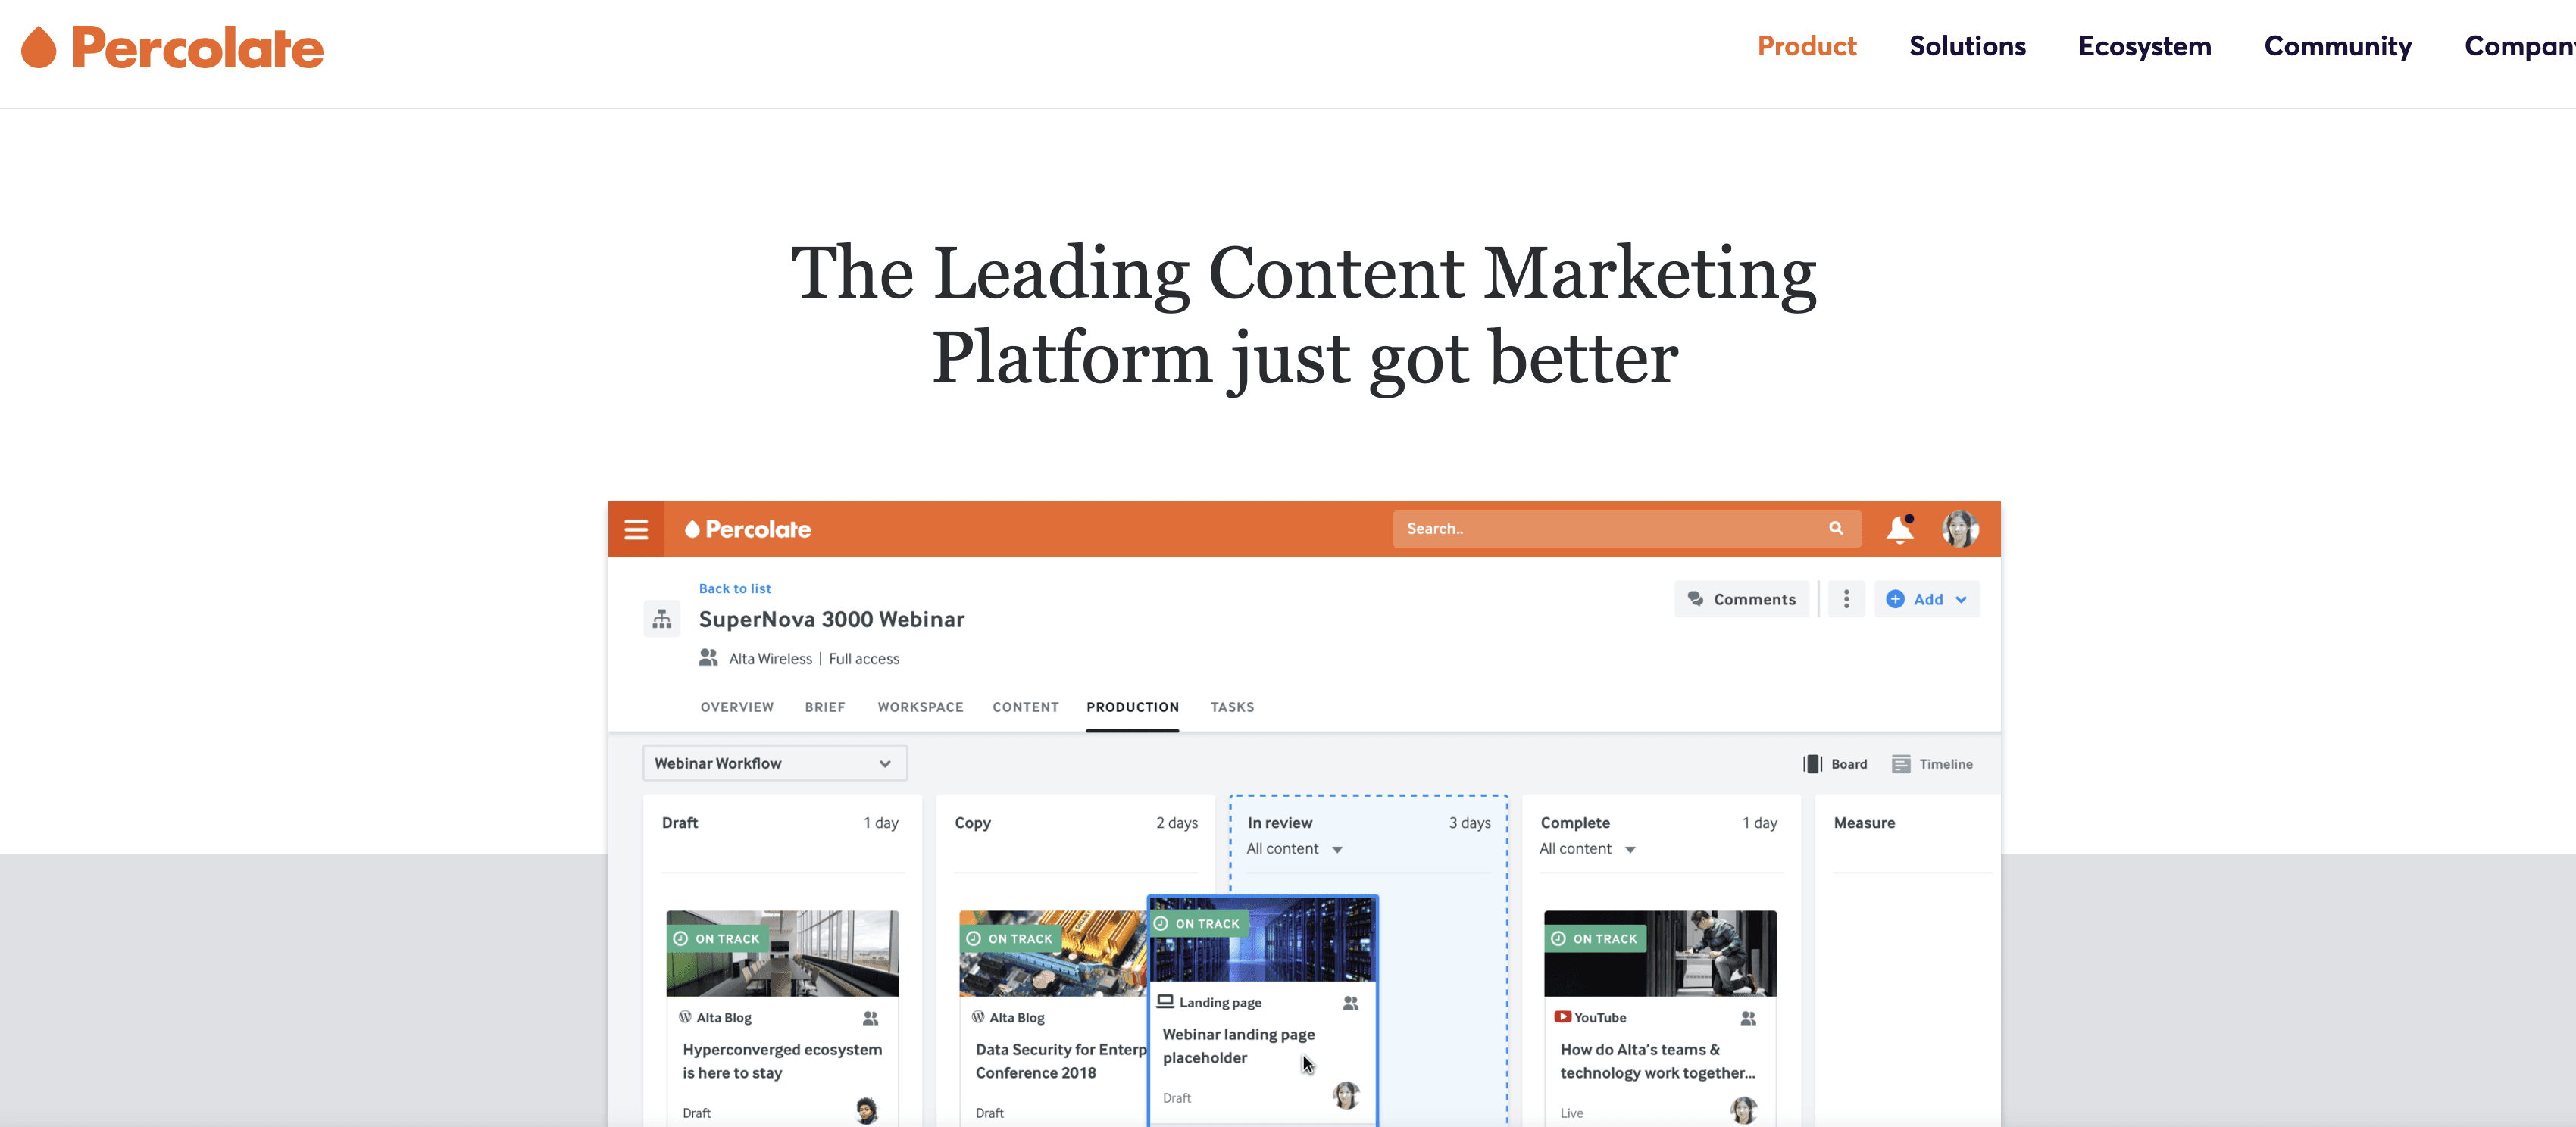This screenshot has height=1127, width=2576.
Task: Click the Live status on YouTube card
Action: [1571, 1113]
